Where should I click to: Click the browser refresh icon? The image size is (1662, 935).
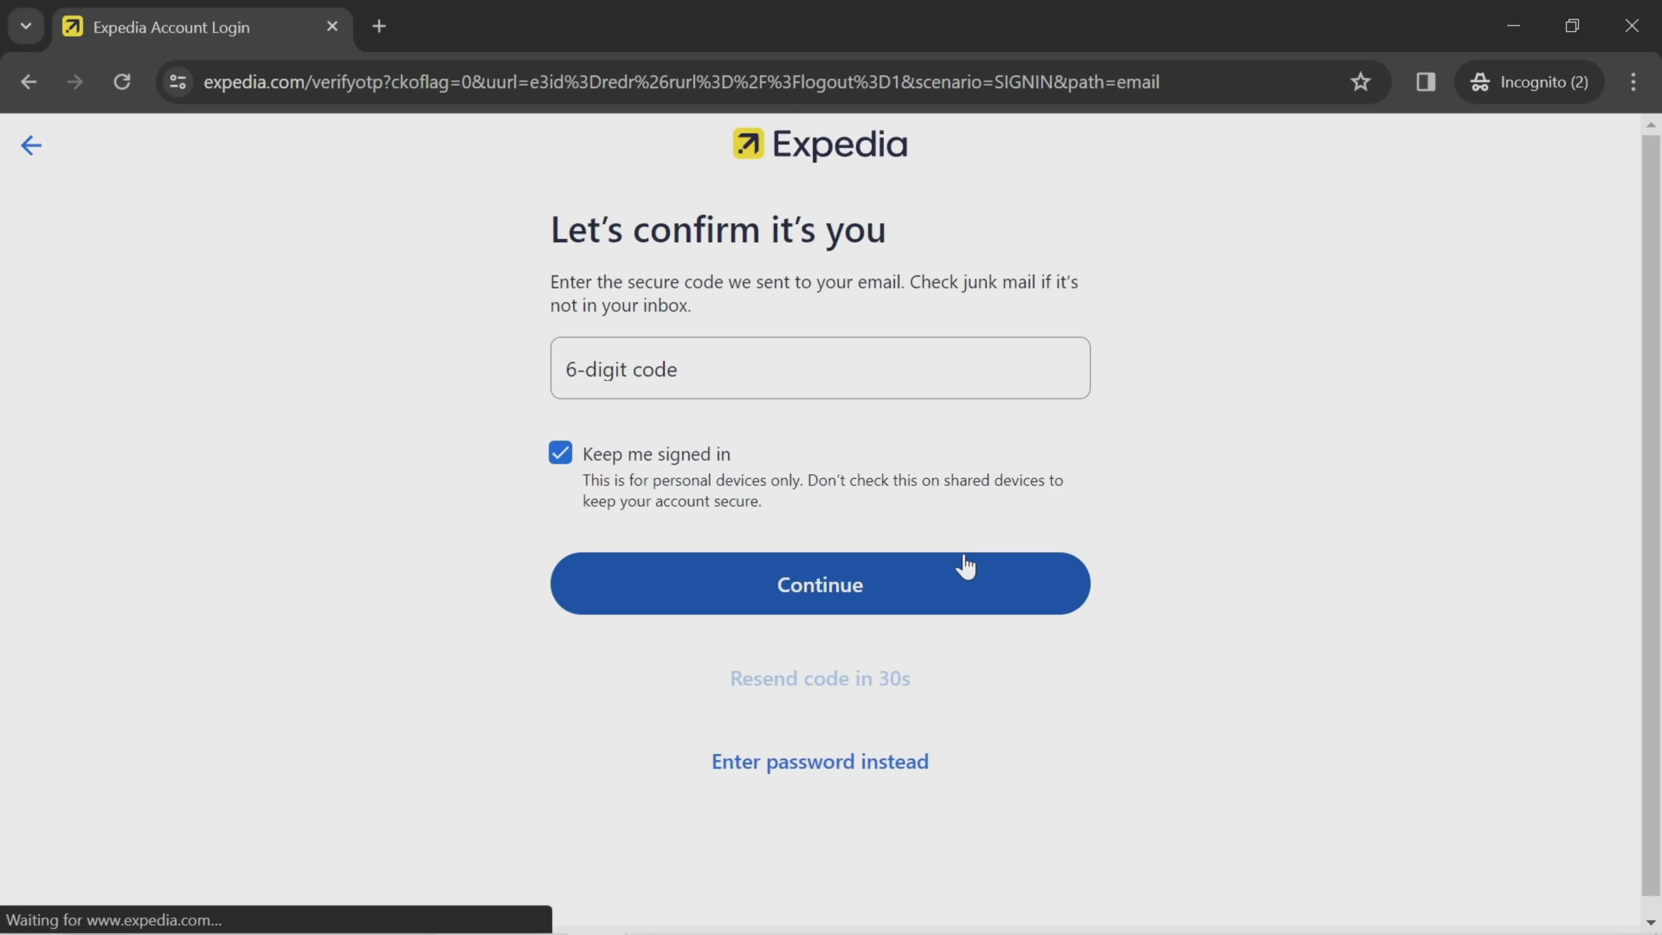click(122, 81)
